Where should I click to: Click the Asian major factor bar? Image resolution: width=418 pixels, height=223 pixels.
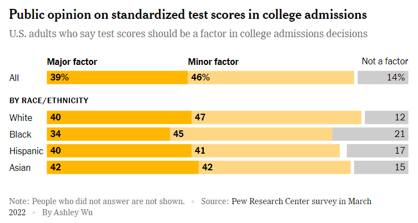[123, 168]
